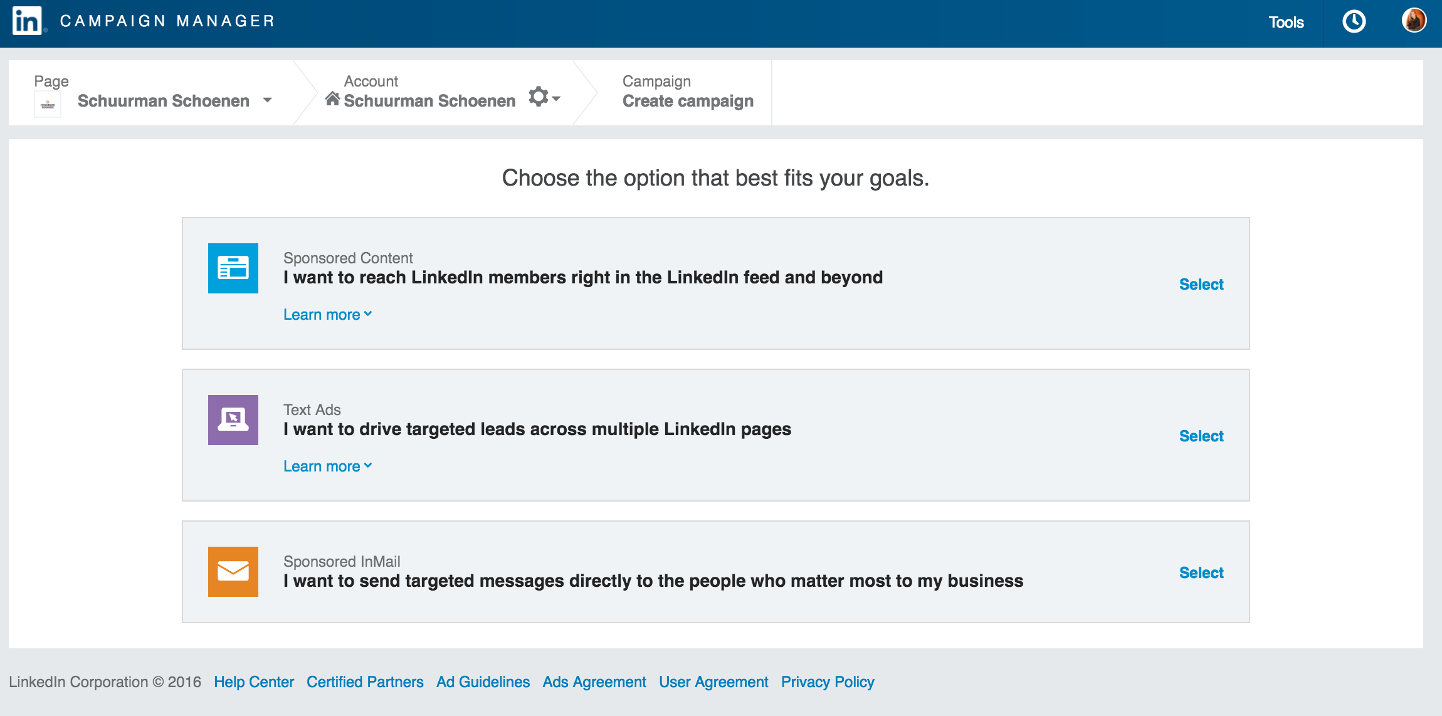
Task: Select the Text Ads option
Action: pos(1201,436)
